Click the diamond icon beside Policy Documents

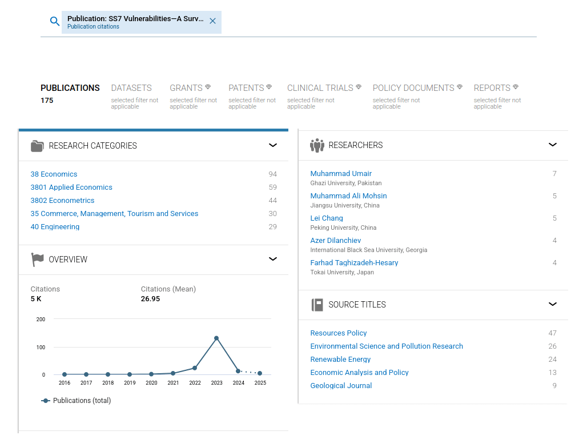(460, 87)
